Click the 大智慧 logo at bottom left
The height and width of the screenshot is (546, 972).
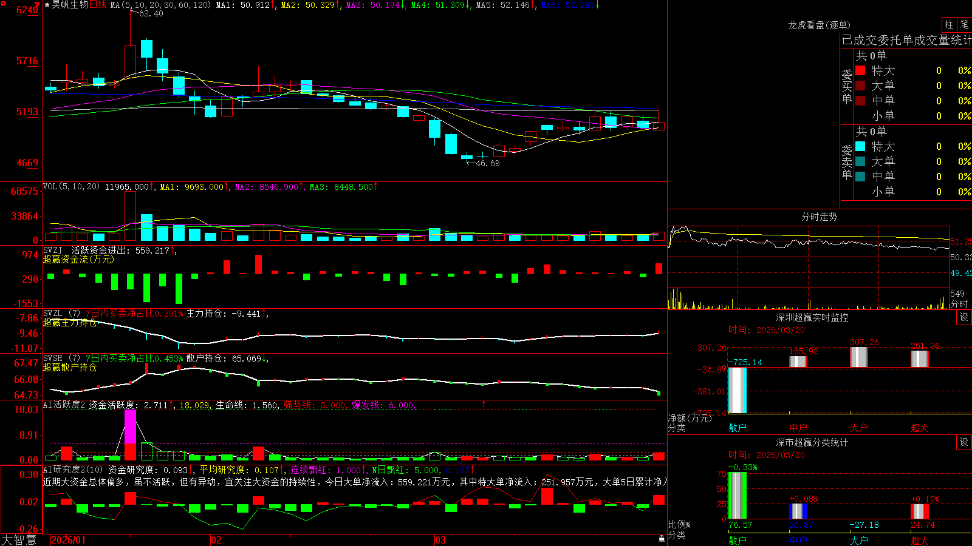click(19, 539)
